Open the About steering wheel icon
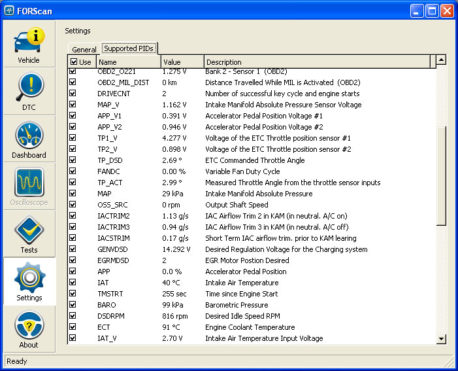The image size is (458, 371). point(29,325)
